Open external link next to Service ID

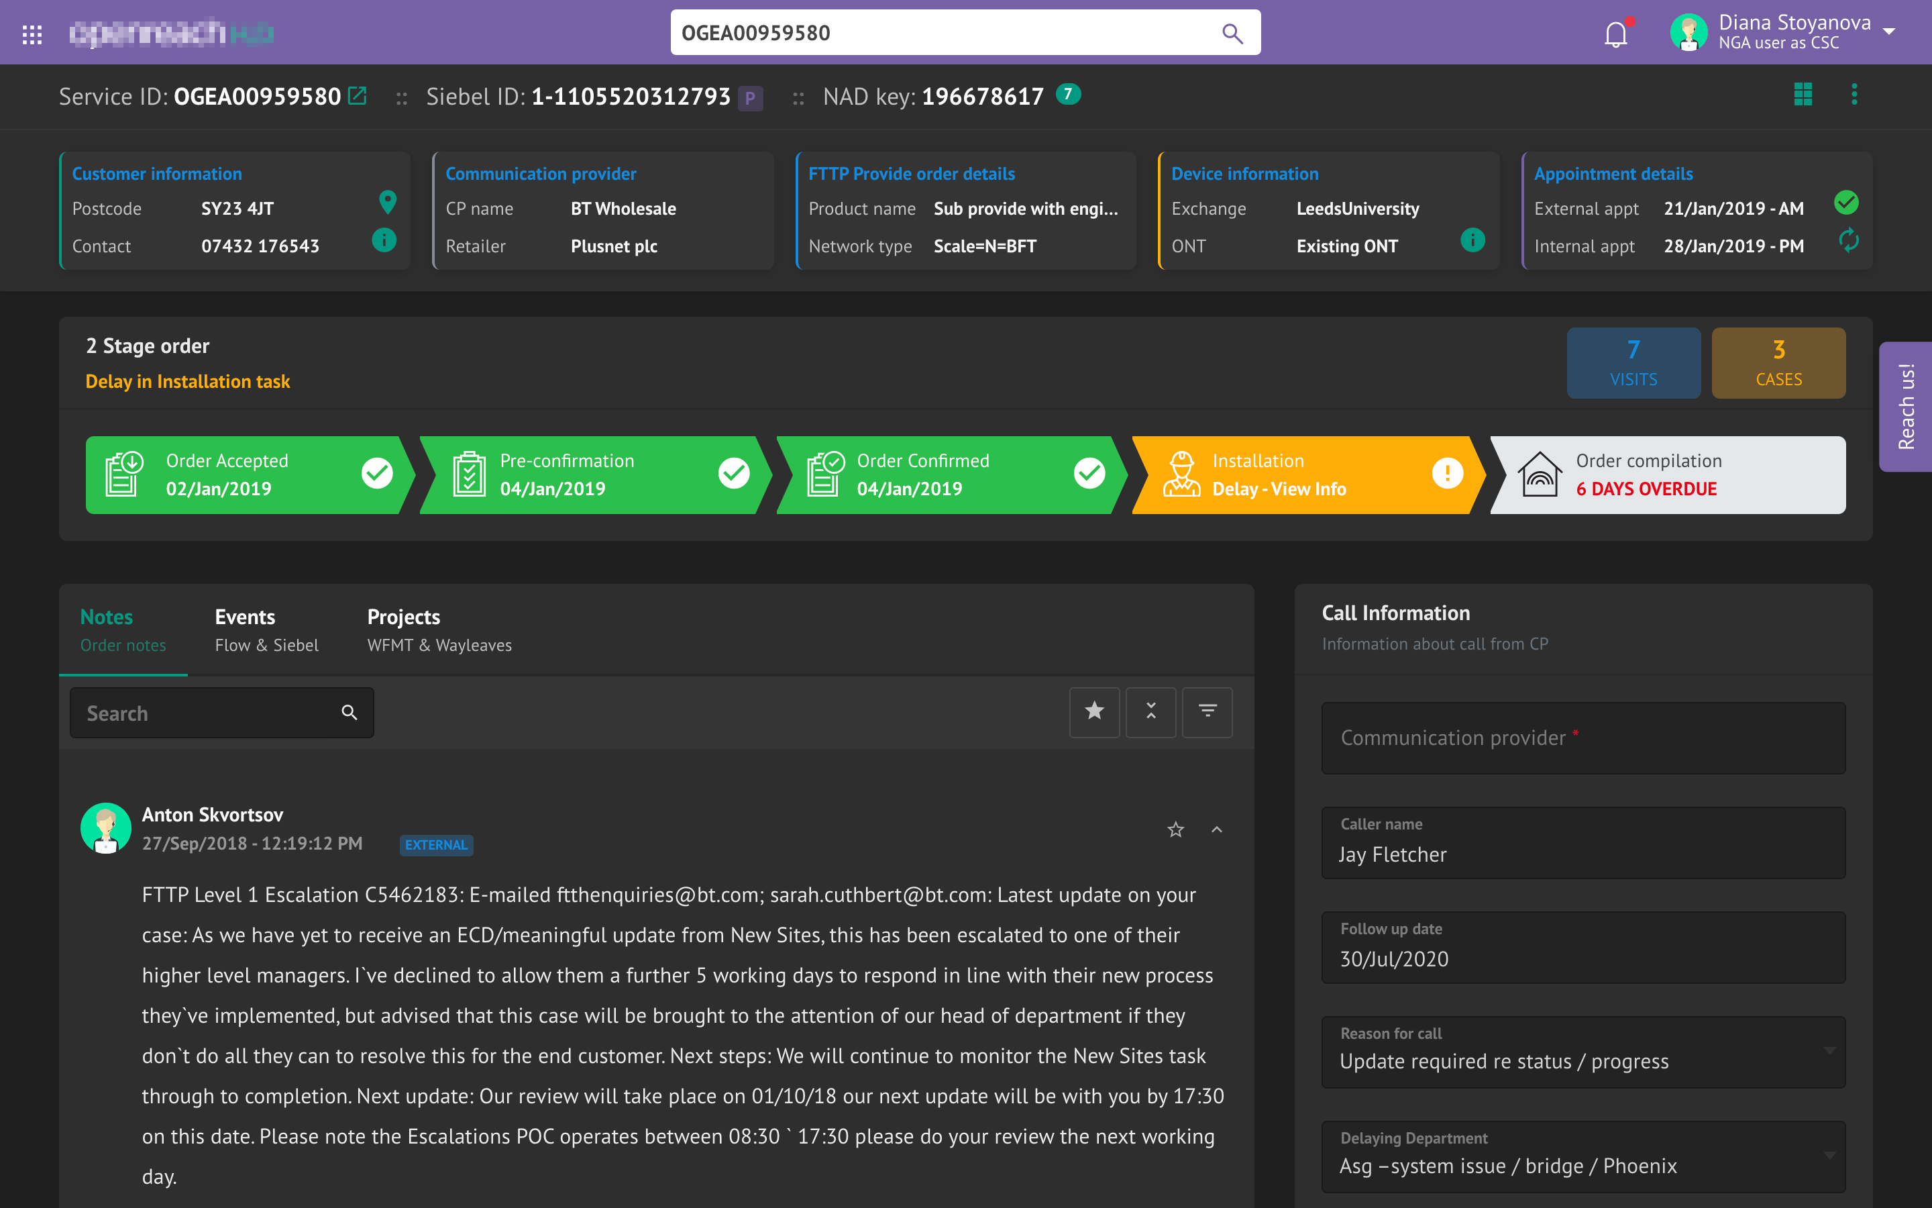(x=358, y=96)
